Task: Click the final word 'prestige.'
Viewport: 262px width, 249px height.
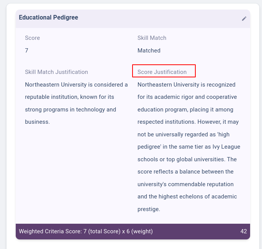Action: click(x=149, y=209)
